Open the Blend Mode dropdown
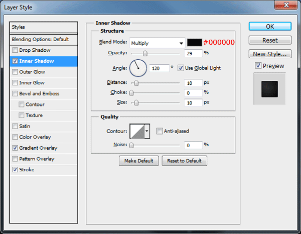Viewport: 301px width, 234px height. click(x=157, y=43)
